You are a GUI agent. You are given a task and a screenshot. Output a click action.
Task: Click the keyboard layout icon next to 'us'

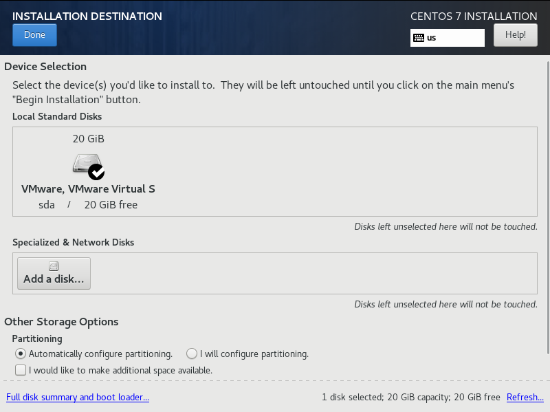419,38
